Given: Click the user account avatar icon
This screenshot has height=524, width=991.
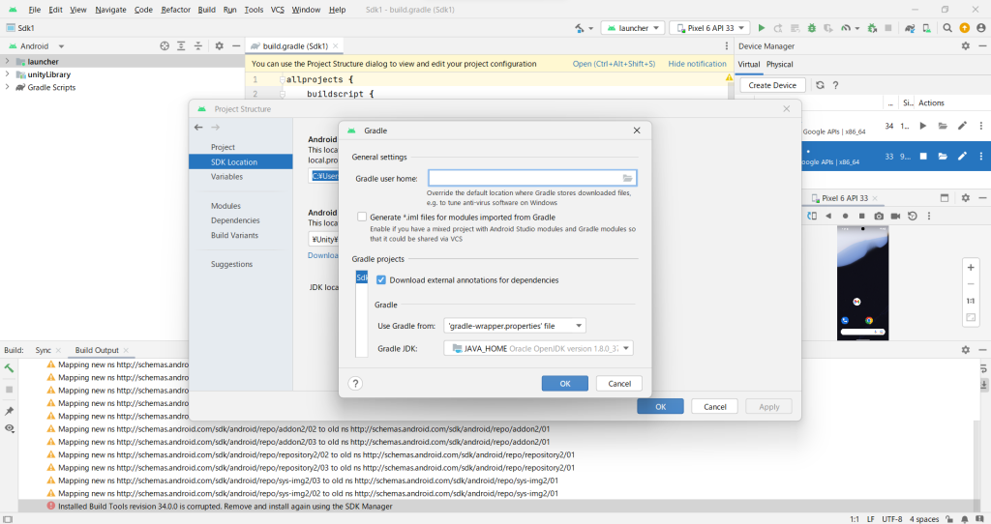Looking at the screenshot, I should [x=981, y=28].
